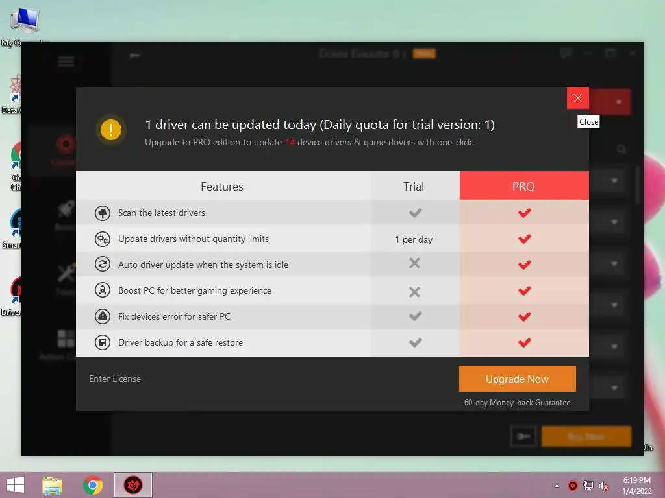Select the Trial column header
665x498 pixels.
415,185
